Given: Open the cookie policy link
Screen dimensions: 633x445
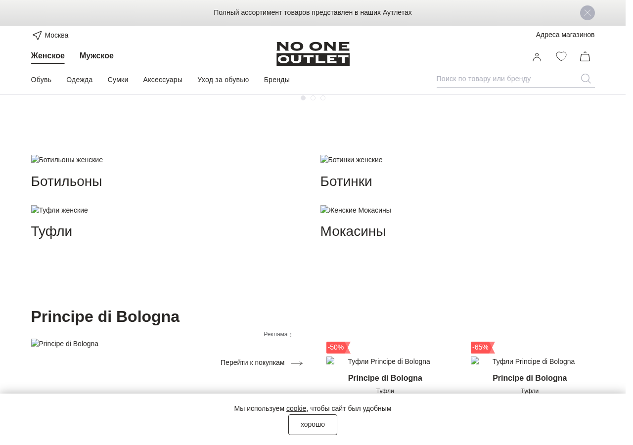Looking at the screenshot, I should tap(296, 408).
